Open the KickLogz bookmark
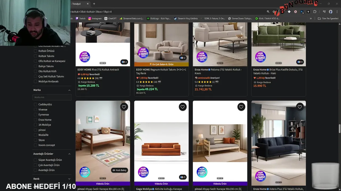Image resolution: width=341 pixels, height=191 pixels. (x=159, y=19)
